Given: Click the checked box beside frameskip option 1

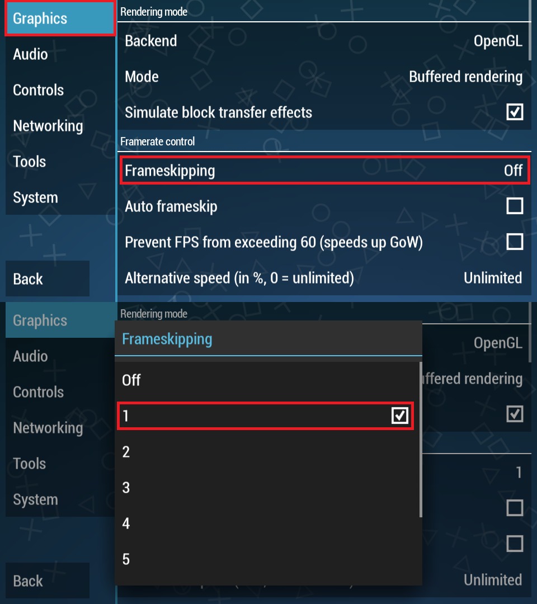Looking at the screenshot, I should click(399, 416).
